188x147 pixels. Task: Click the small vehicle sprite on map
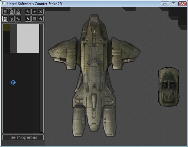pyautogui.click(x=169, y=87)
